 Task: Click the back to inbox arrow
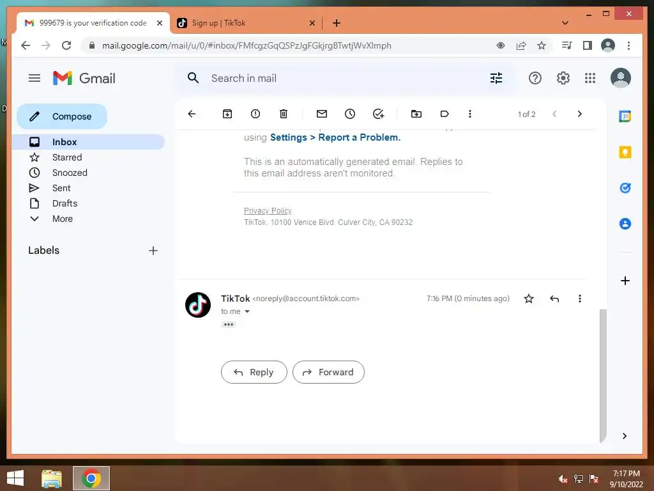(192, 114)
